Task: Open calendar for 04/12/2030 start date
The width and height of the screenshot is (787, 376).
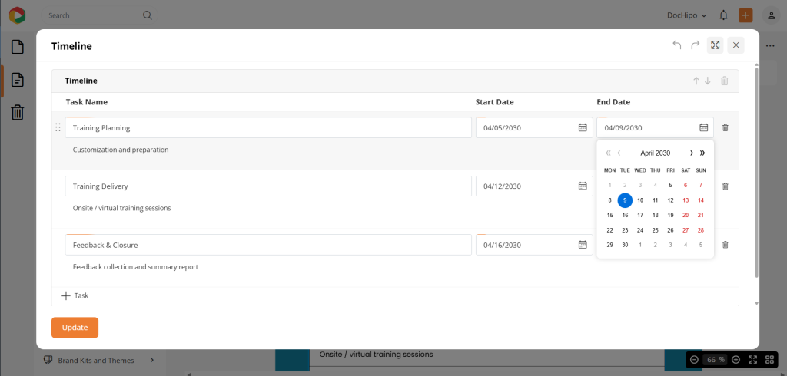Action: [583, 186]
